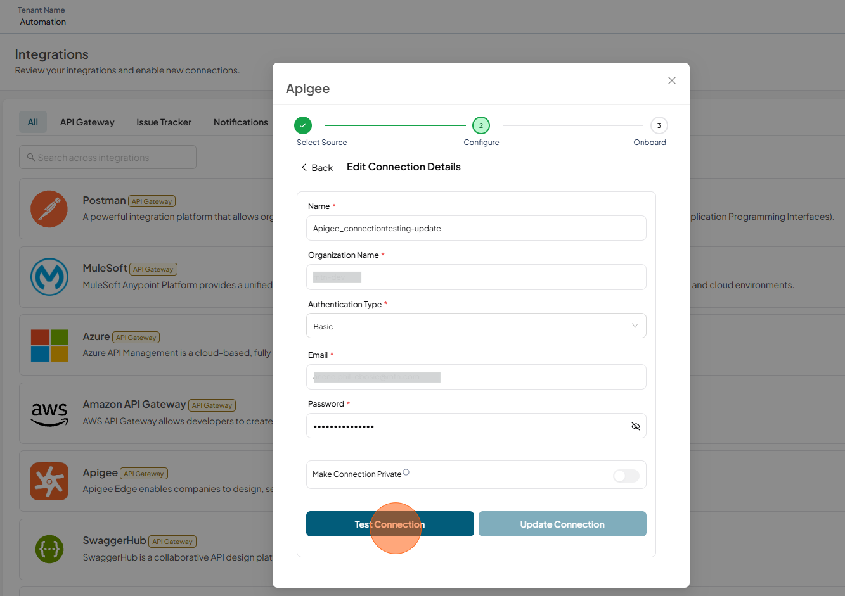The height and width of the screenshot is (596, 845).
Task: Click the info icon beside Make Connection Private
Action: (406, 472)
